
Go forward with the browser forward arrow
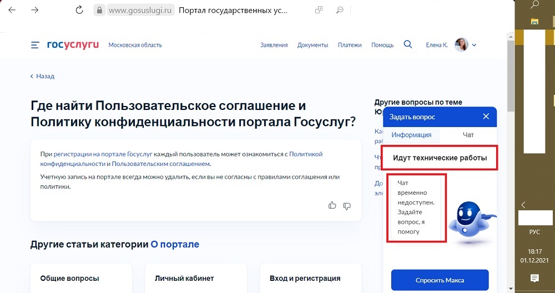[x=34, y=10]
